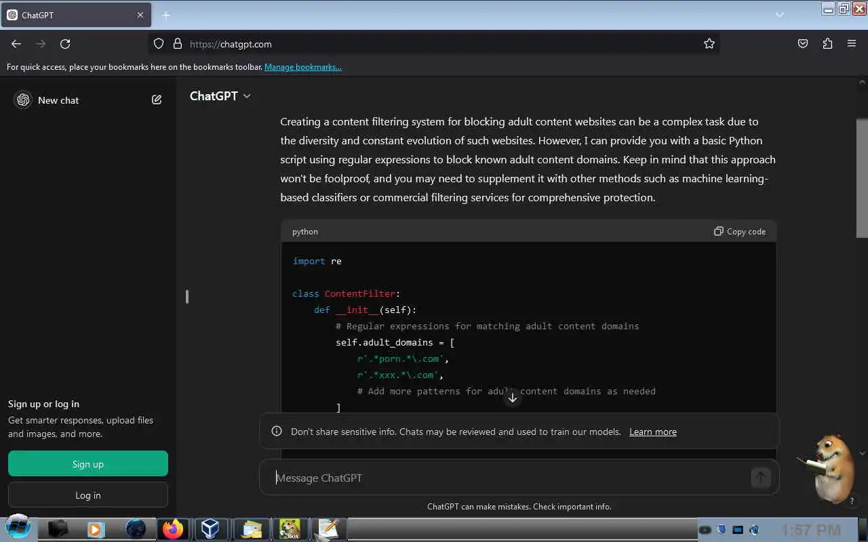Open the shield tracking protection icon
Screen dimensions: 868x542
coord(159,43)
